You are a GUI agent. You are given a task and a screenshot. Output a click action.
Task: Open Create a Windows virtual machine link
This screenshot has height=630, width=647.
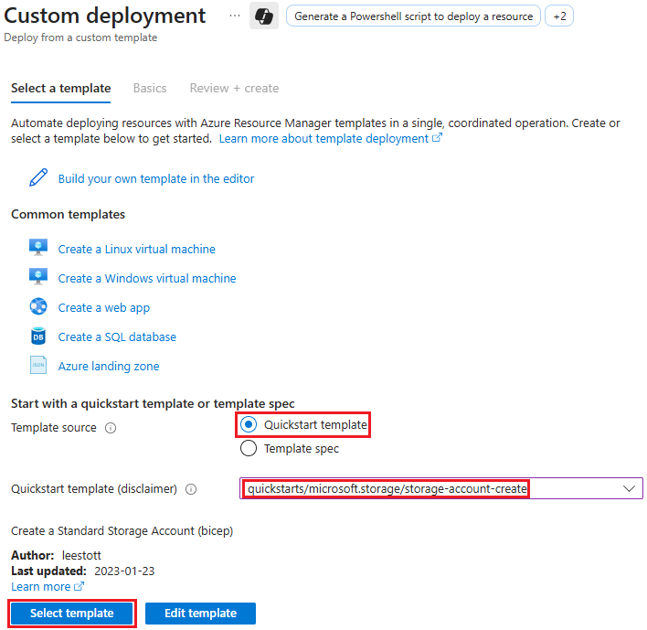[x=147, y=278]
